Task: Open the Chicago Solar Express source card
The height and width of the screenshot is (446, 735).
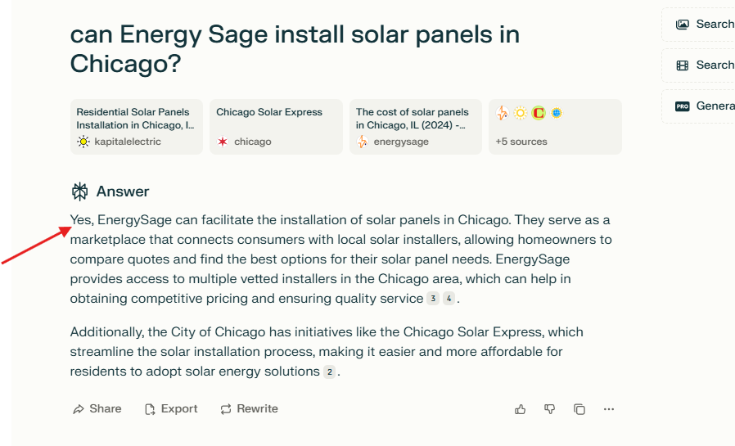Action: [x=276, y=127]
